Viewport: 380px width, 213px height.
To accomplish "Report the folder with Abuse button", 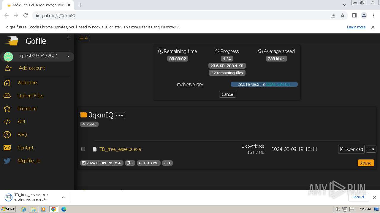I will click(x=366, y=163).
